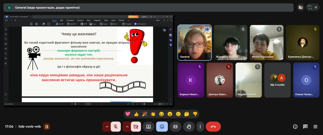Unmute the microphone

click(116, 126)
